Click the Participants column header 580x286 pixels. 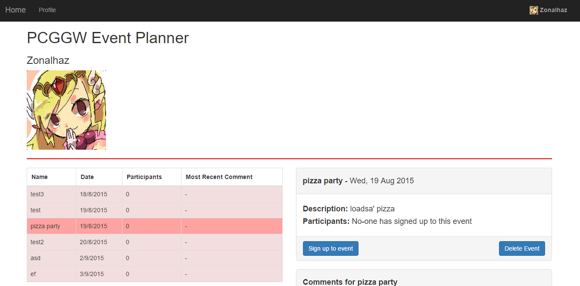144,177
